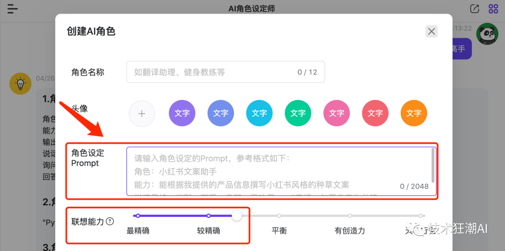505x251 pixels.
Task: Click the 角色名称 field label
Action: pyautogui.click(x=87, y=72)
